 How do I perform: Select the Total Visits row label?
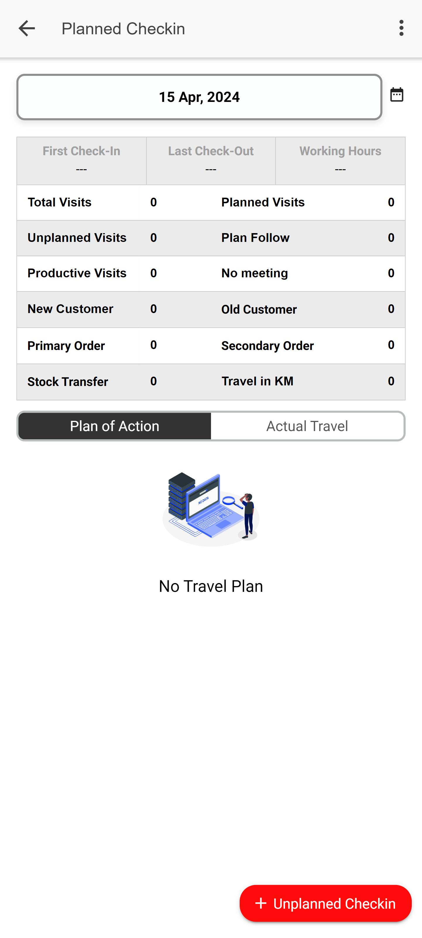60,202
